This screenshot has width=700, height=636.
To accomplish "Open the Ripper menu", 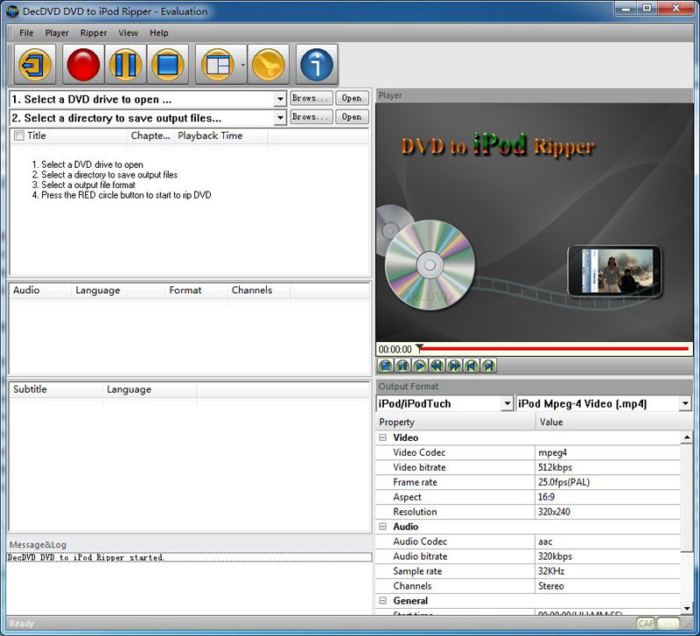I will pos(94,33).
